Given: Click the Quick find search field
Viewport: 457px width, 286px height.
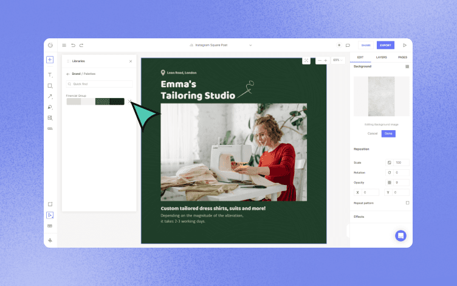Looking at the screenshot, I should point(100,84).
